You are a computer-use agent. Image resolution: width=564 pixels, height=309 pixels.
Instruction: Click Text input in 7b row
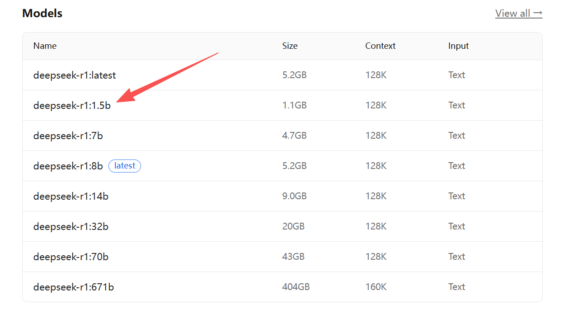point(457,136)
